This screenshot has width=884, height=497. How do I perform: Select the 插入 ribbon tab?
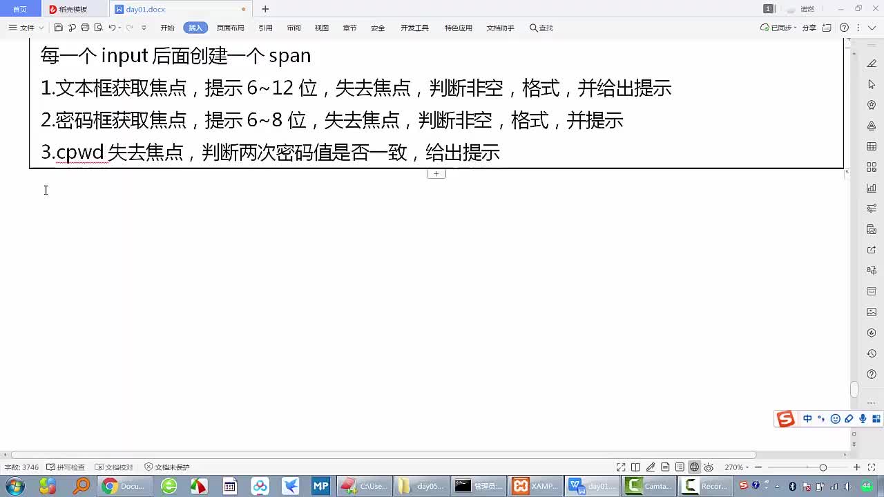click(x=195, y=28)
